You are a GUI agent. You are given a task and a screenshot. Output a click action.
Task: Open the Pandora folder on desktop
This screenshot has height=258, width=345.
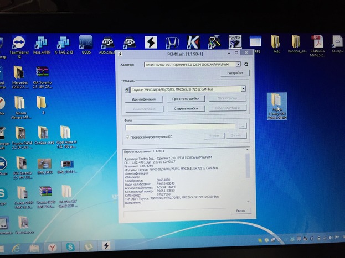coord(296,43)
